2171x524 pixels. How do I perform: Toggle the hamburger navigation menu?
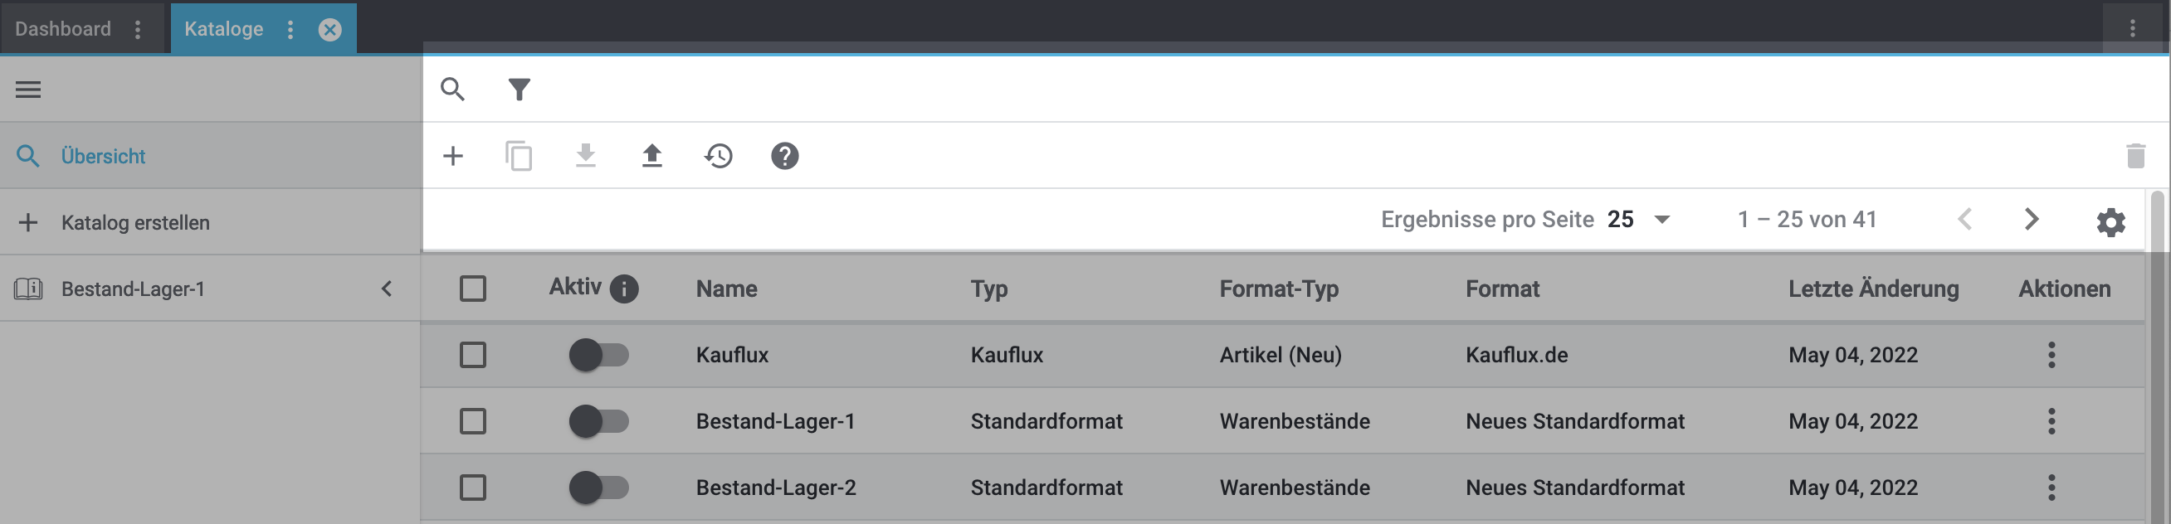click(x=28, y=90)
